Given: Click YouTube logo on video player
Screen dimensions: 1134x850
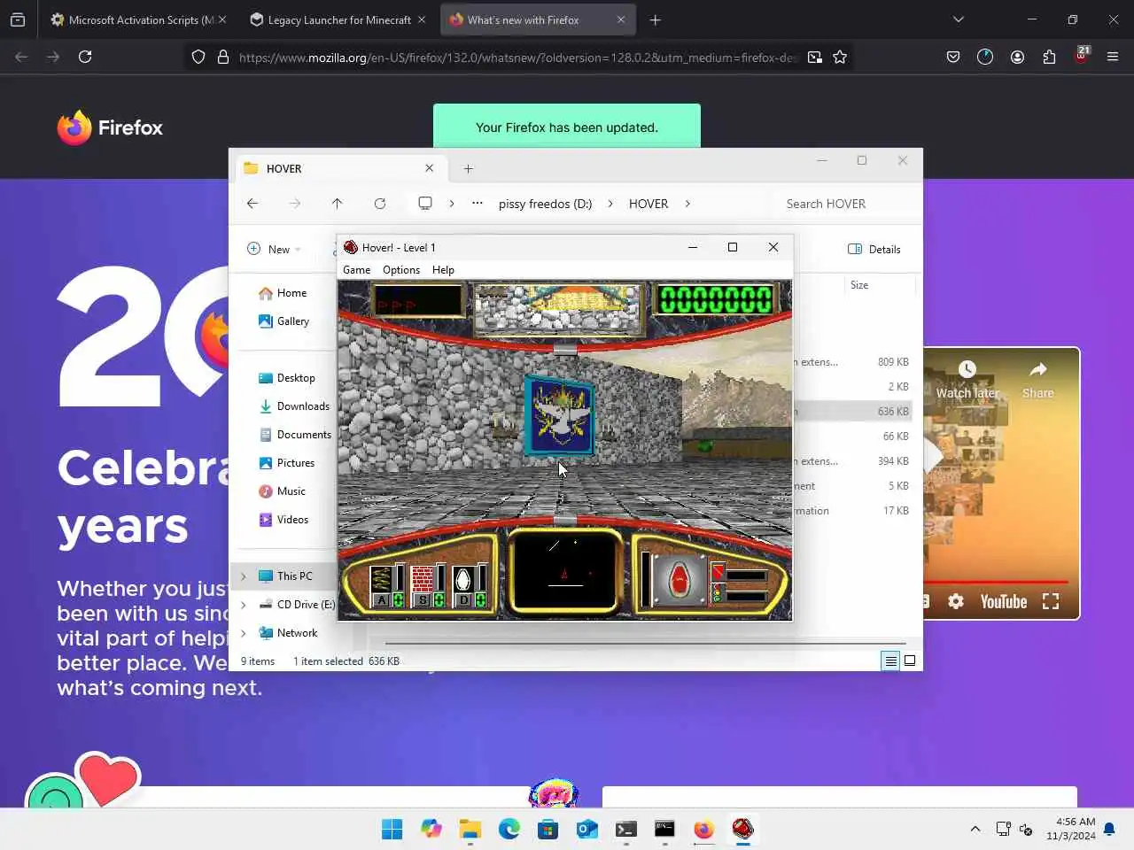Looking at the screenshot, I should pyautogui.click(x=1004, y=602).
